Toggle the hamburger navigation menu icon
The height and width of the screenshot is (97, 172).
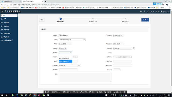click(x=2, y=11)
